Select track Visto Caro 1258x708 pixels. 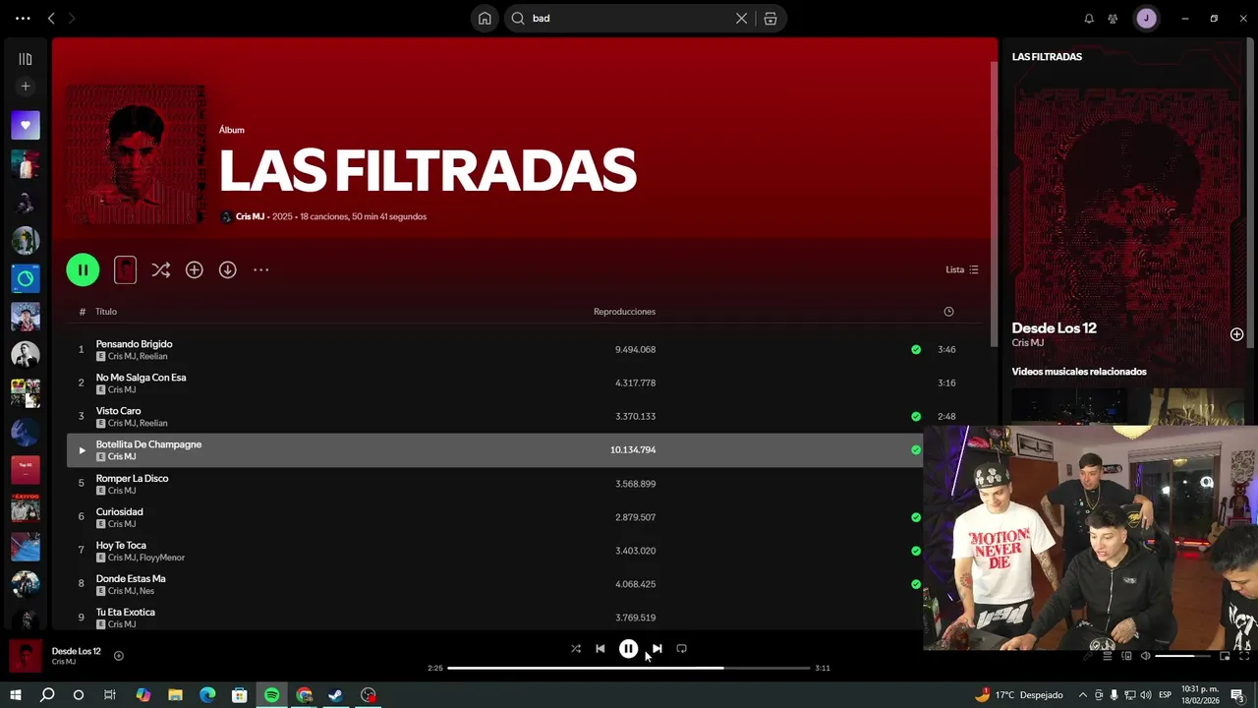click(118, 411)
